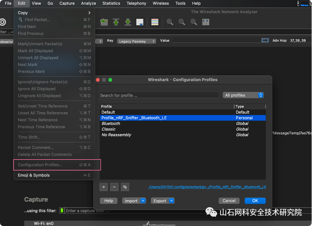Toggle auto-scroll live capture icon
The height and width of the screenshot is (226, 312).
click(139, 22)
